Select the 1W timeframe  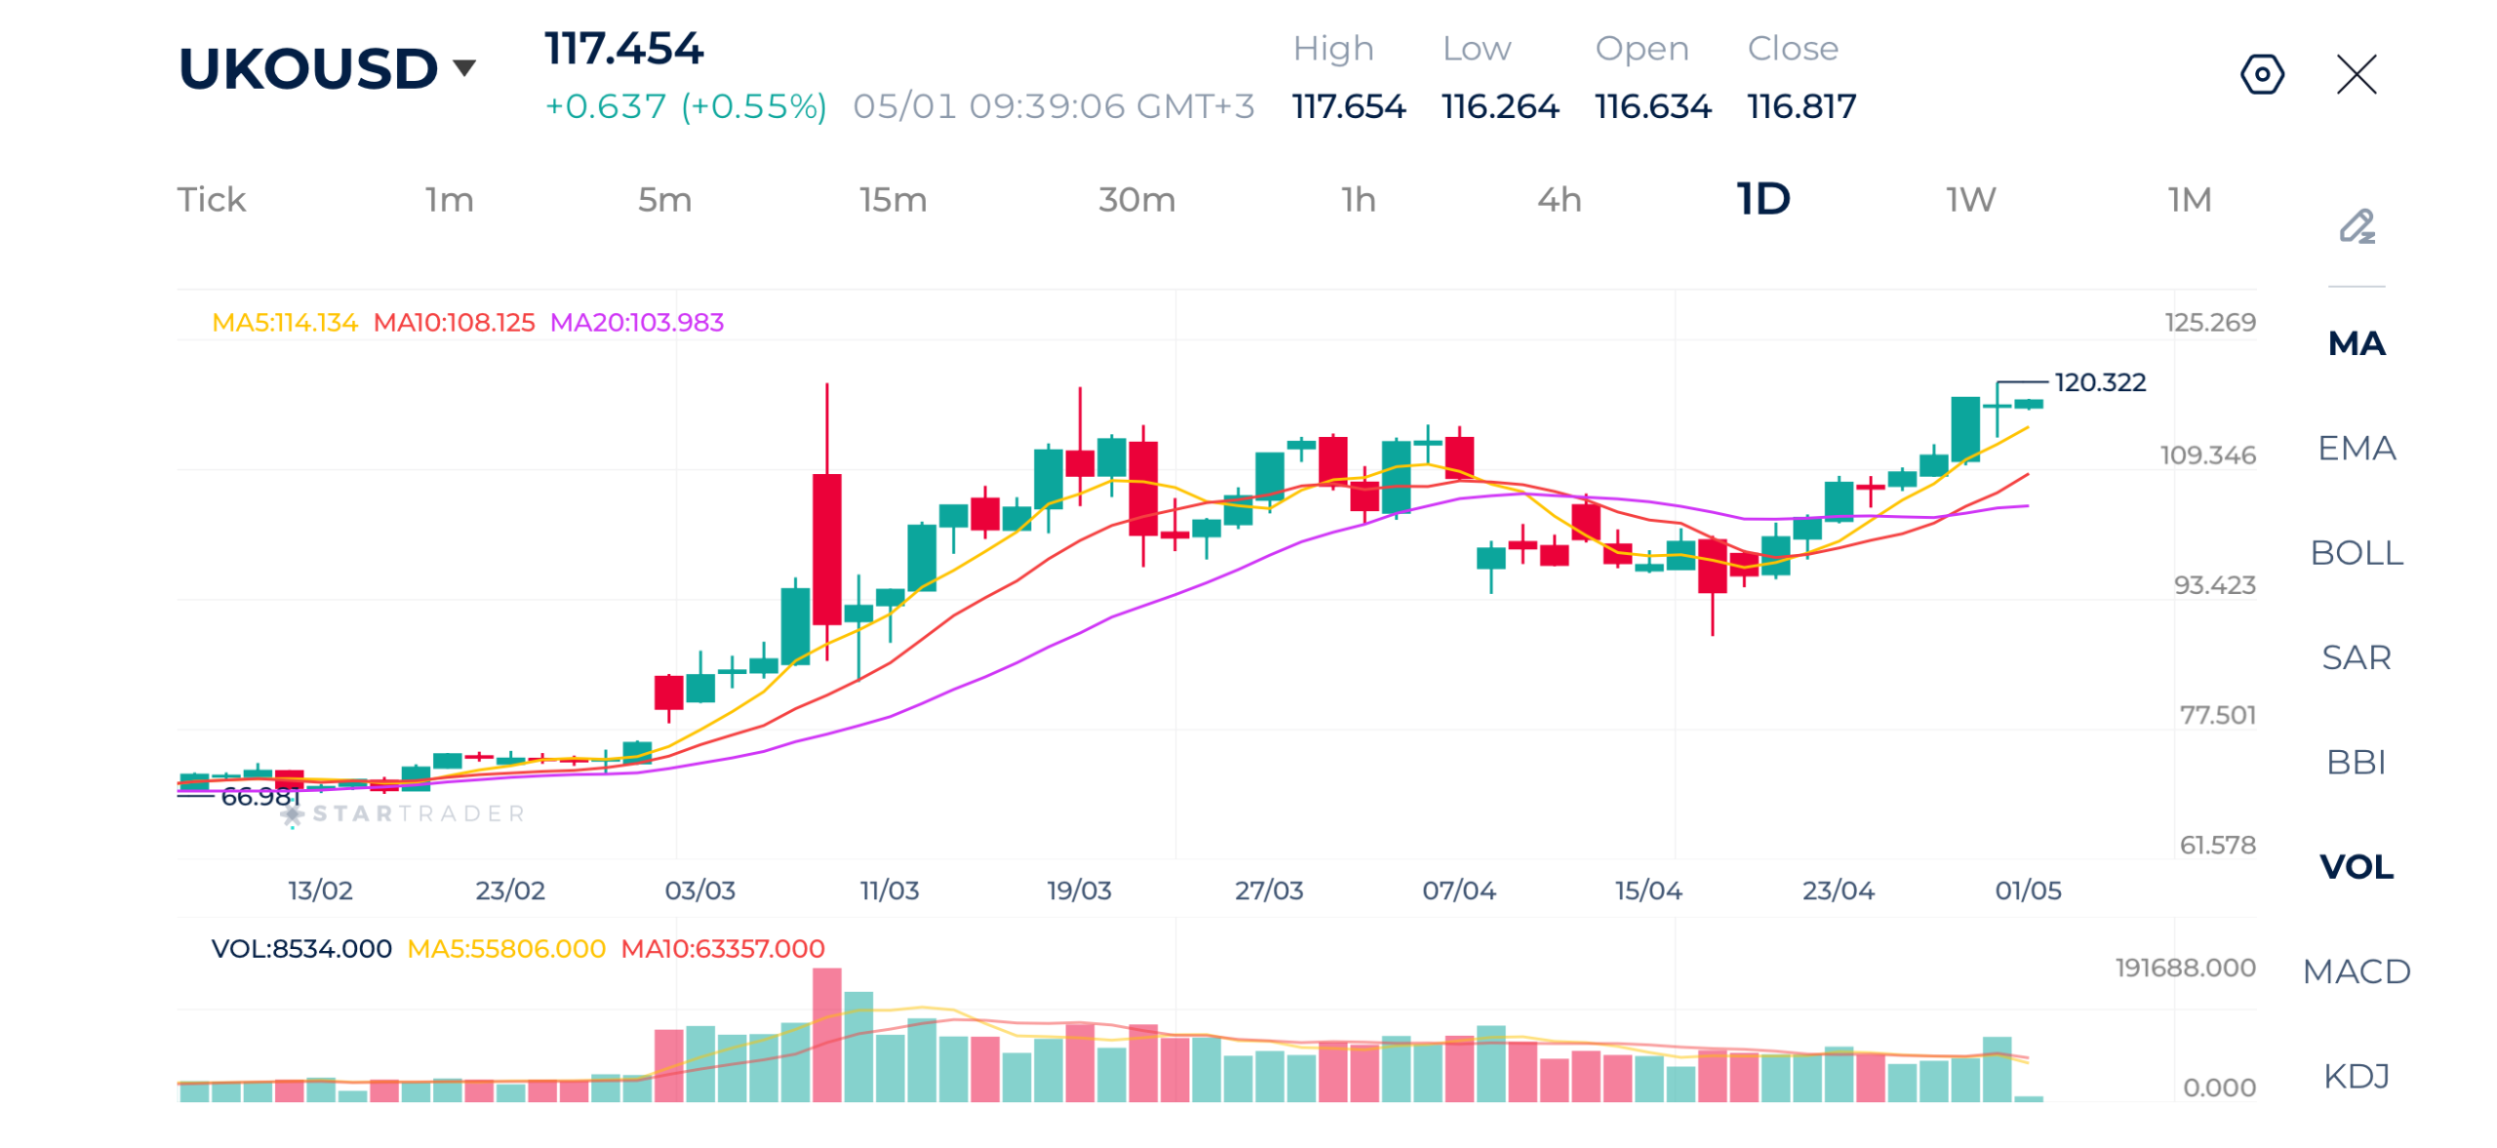point(1970,199)
